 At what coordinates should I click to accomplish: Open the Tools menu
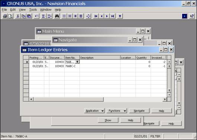(33, 10)
